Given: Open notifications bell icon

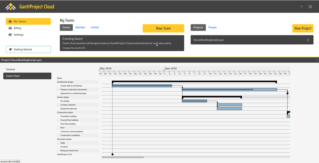Looking at the screenshot, I should [301, 6].
